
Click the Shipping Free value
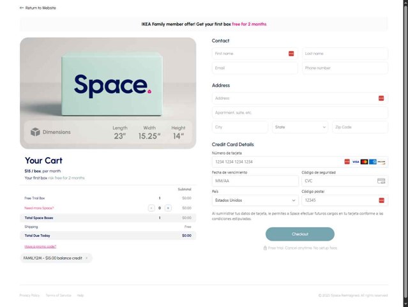tap(188, 227)
